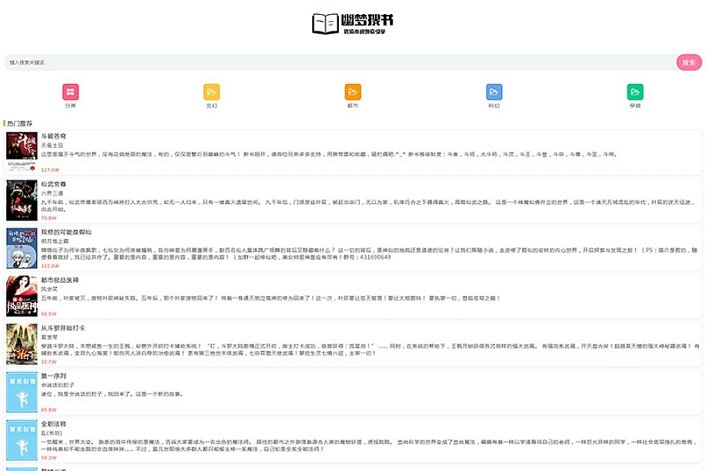
Task: Click the pink 搜索 search button
Action: point(689,62)
